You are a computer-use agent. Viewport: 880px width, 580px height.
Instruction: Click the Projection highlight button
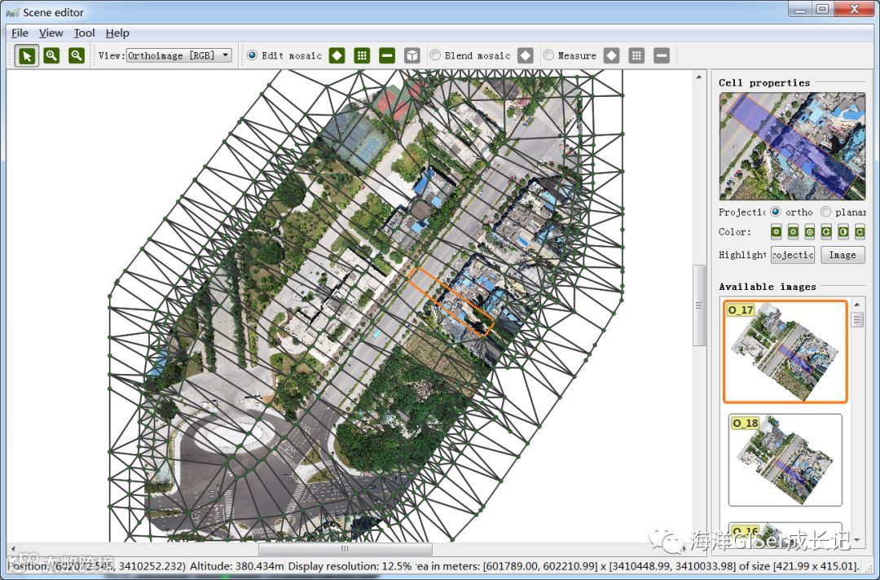(792, 255)
